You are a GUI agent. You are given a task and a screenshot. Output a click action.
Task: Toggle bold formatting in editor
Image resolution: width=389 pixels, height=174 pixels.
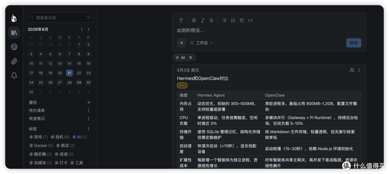194,20
